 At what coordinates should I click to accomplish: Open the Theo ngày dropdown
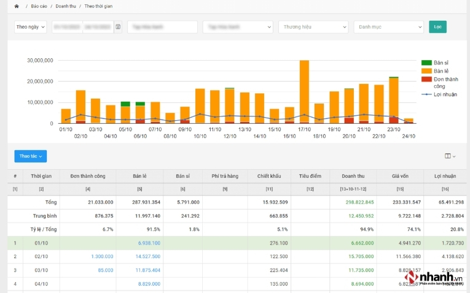30,27
